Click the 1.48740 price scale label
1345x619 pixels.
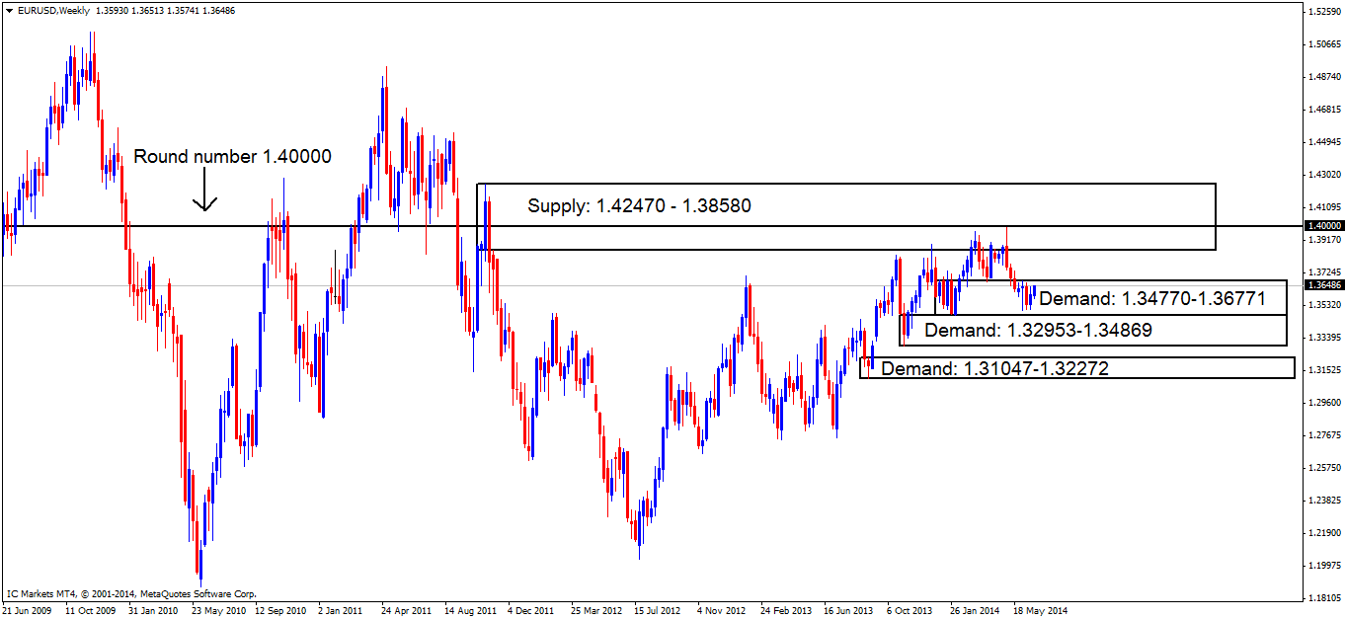click(x=1323, y=76)
